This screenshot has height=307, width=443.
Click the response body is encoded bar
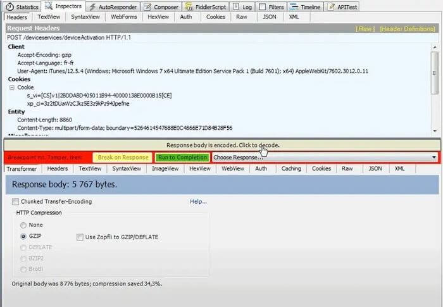[221, 145]
